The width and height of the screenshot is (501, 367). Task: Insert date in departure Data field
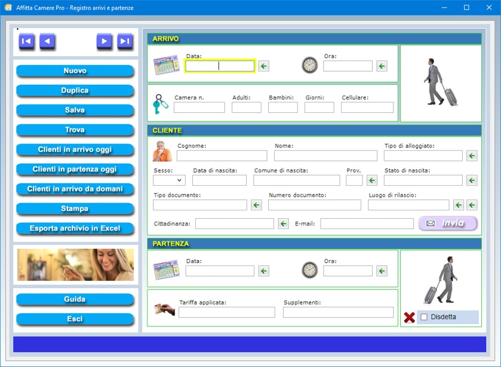[263, 271]
